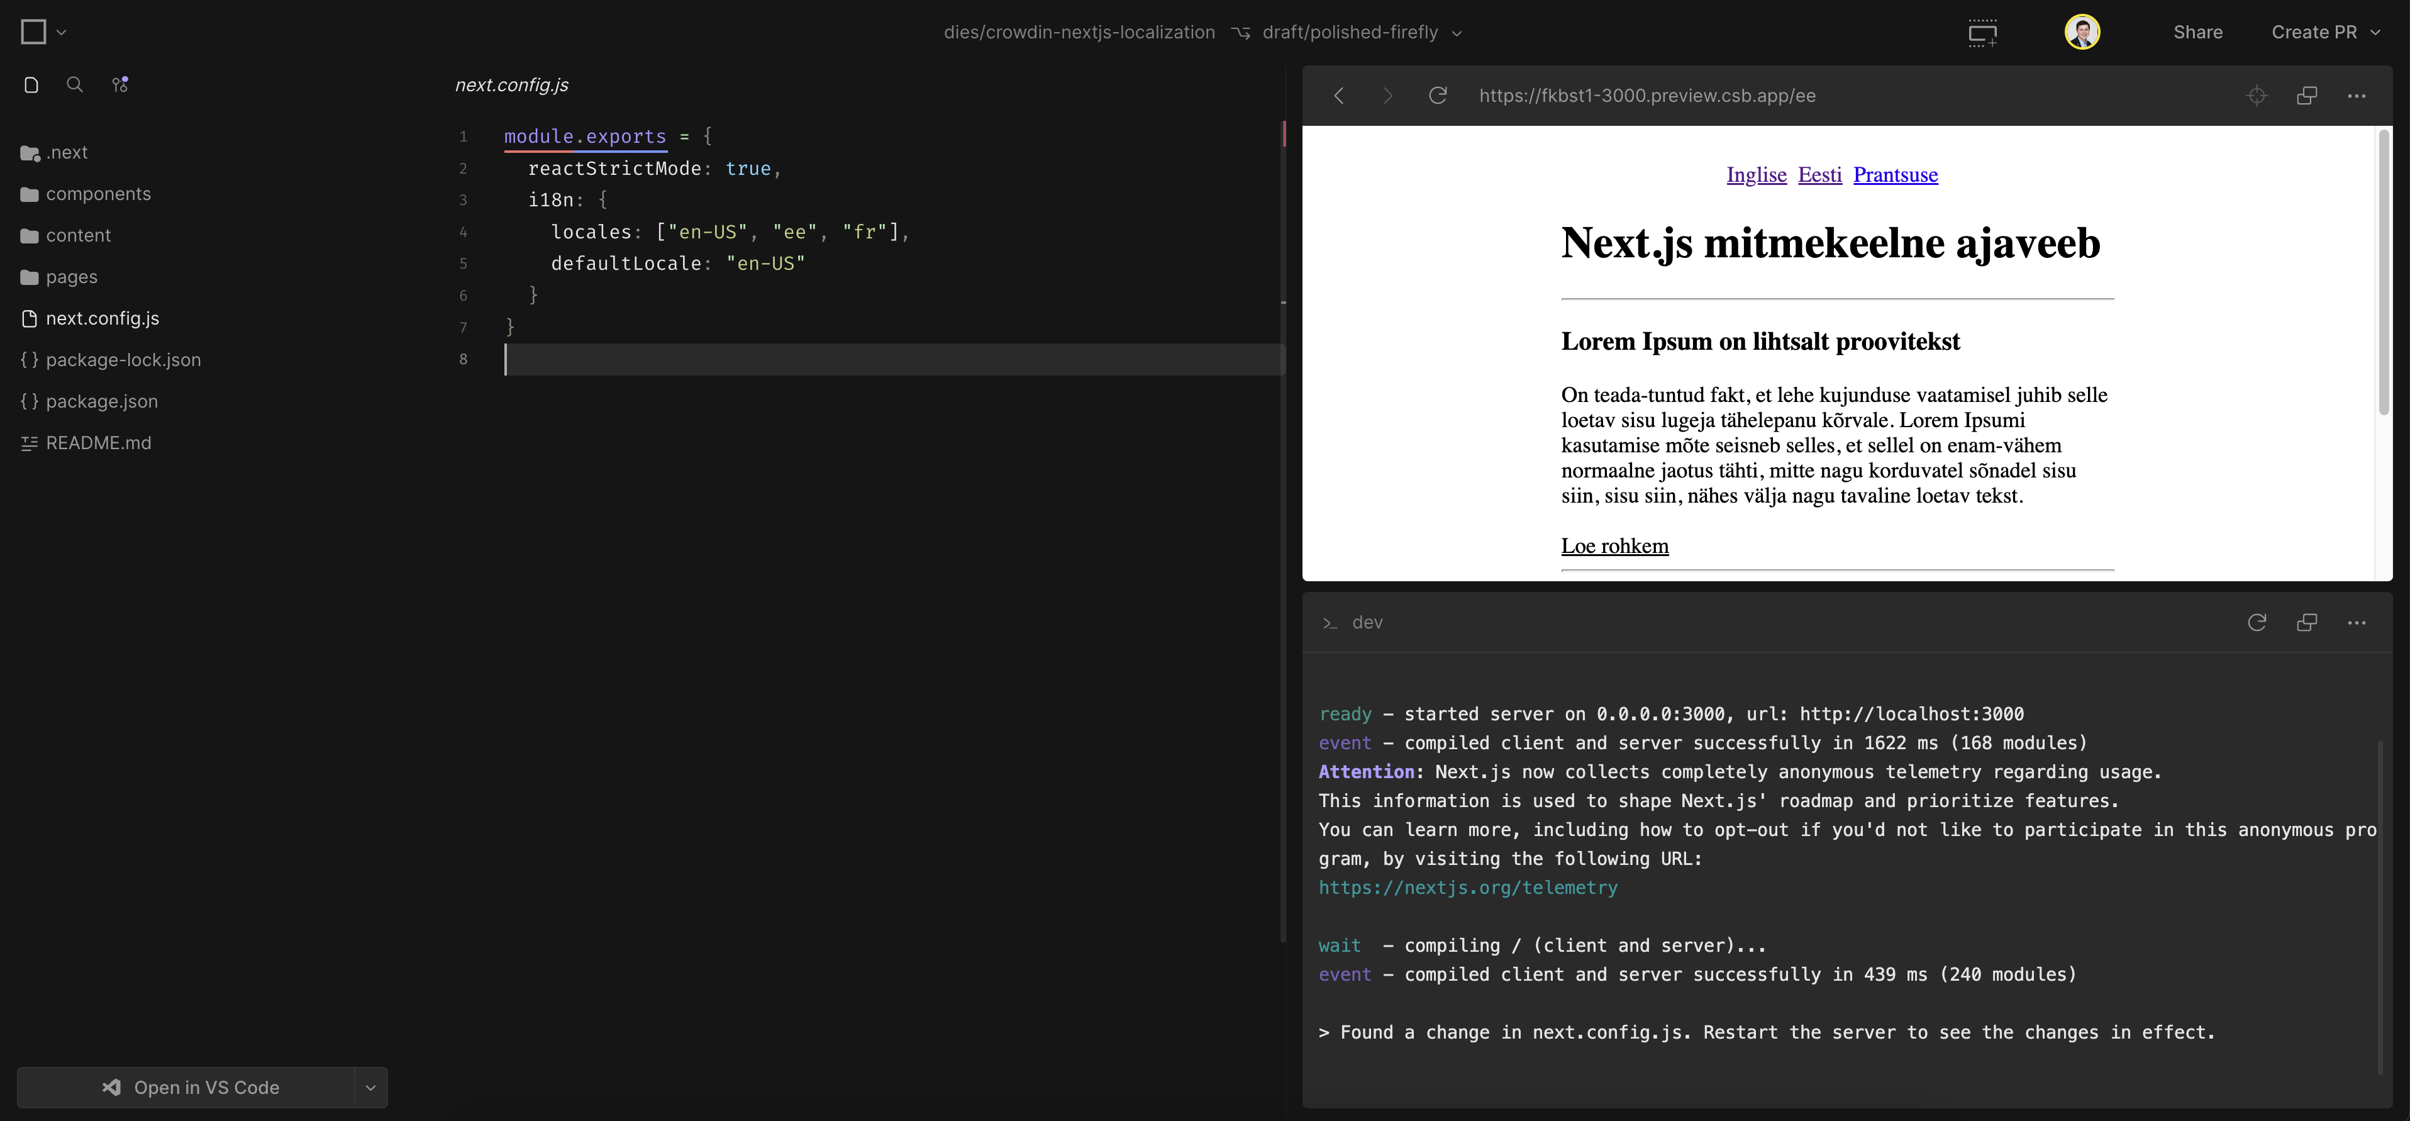Click the Open in VS Code button
This screenshot has width=2410, height=1121.
tap(186, 1087)
